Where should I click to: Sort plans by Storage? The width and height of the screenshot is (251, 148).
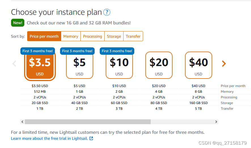114,36
